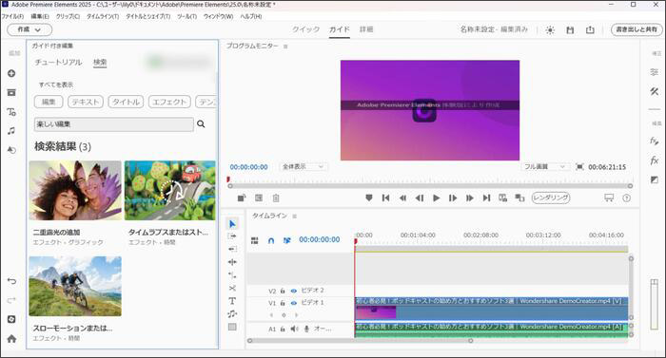Open the fx Effects icon on right

655,160
